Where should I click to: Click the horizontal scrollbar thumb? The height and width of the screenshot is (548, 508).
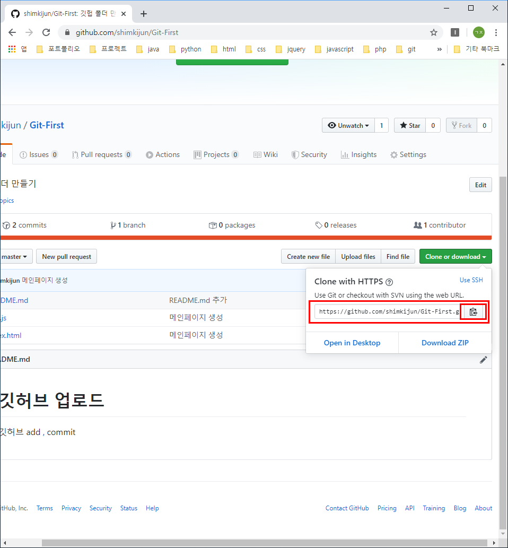pos(265,543)
